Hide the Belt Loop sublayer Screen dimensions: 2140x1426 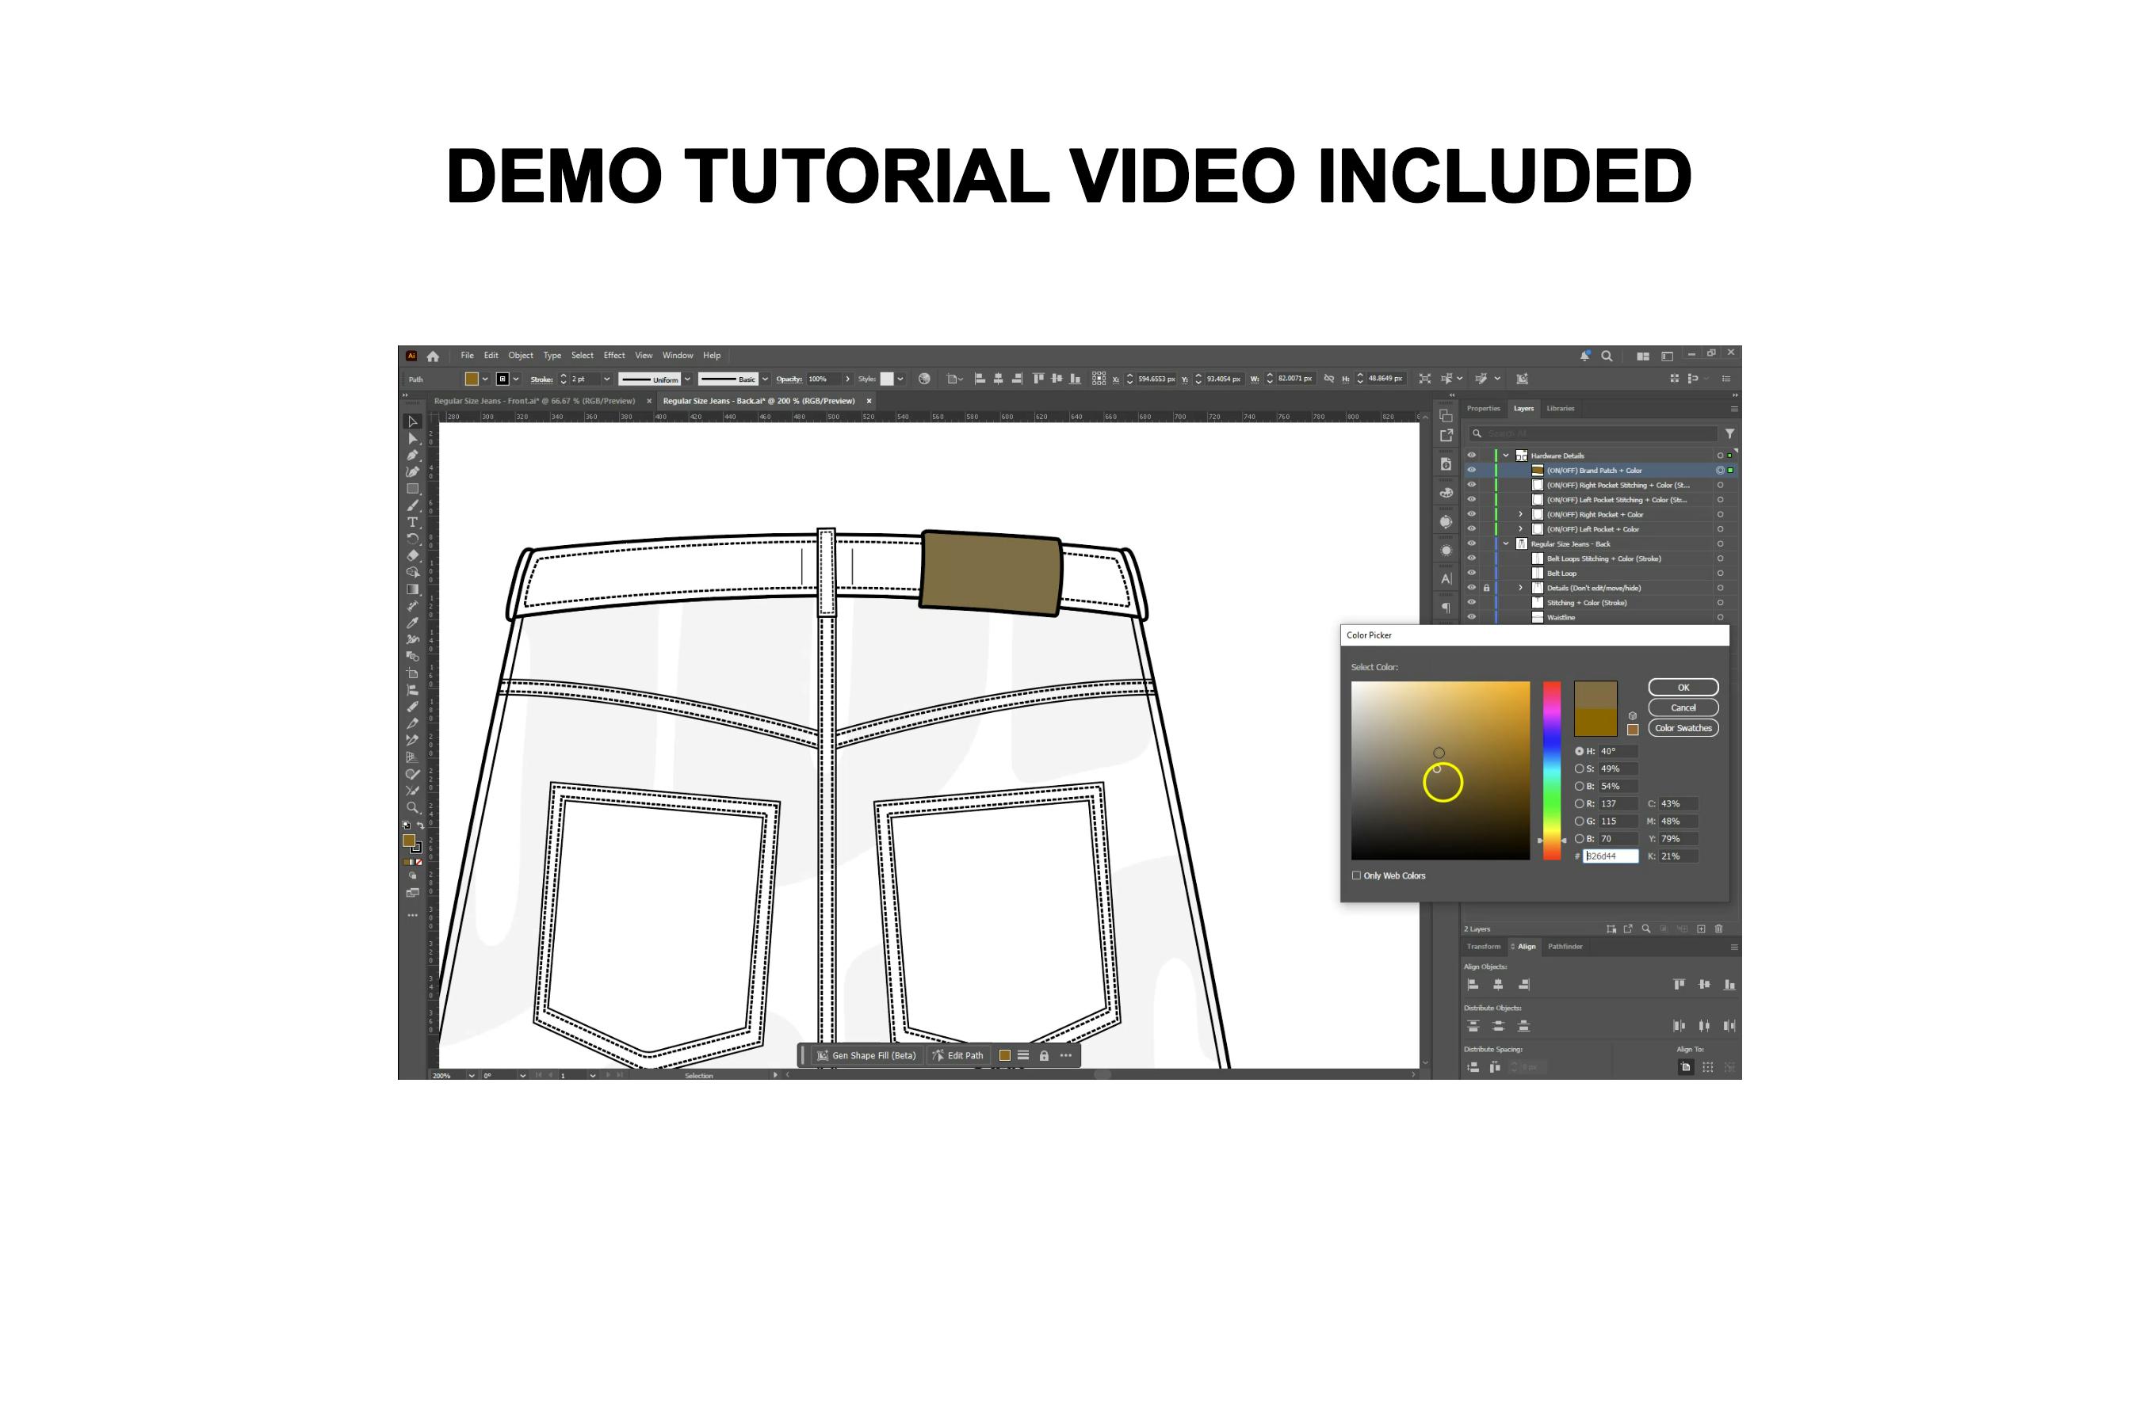pos(1471,573)
